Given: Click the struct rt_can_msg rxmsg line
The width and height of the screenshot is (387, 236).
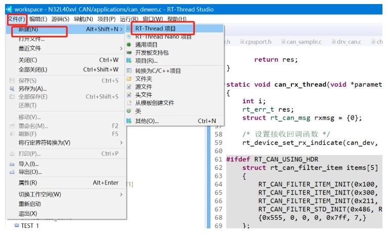Looking at the screenshot, I should click(302, 118).
